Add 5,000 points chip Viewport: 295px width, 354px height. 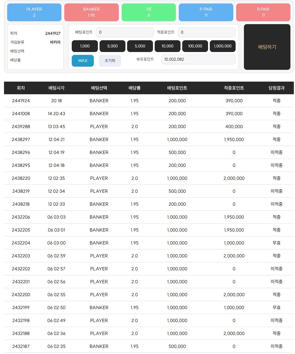coord(140,46)
